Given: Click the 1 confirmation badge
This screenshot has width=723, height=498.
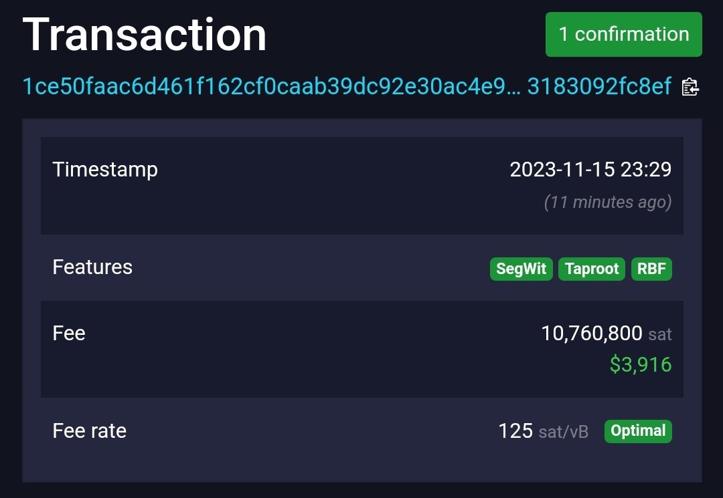Looking at the screenshot, I should pos(623,34).
